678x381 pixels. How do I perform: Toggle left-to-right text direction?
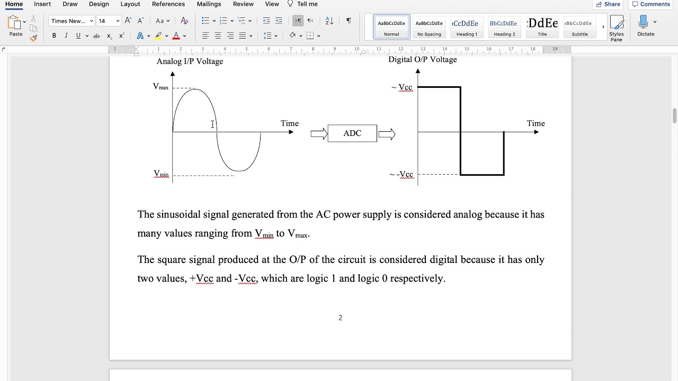coord(298,21)
